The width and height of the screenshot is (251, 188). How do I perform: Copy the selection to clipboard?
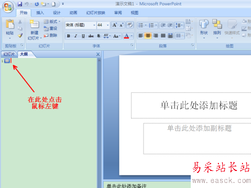coord(20,29)
